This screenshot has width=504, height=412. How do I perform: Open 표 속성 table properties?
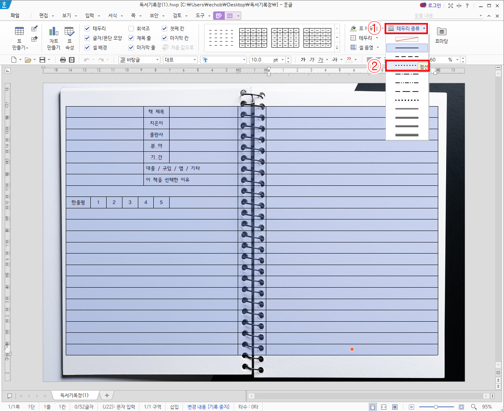(69, 38)
